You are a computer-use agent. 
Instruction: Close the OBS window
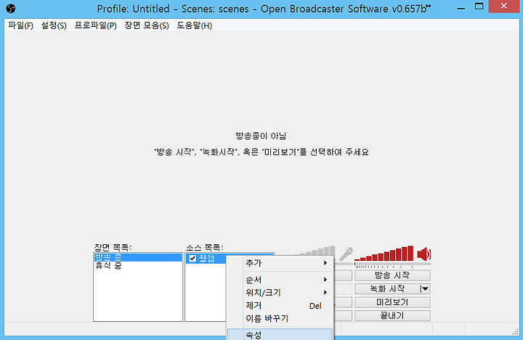pos(504,7)
